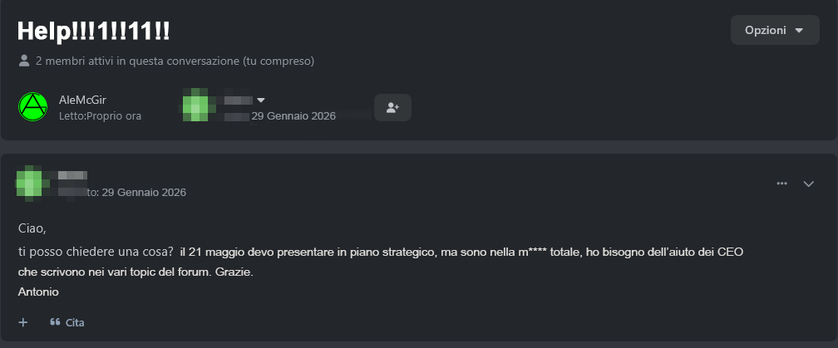Click the Cita quote link
Viewport: 838px width, 348px height.
(67, 322)
